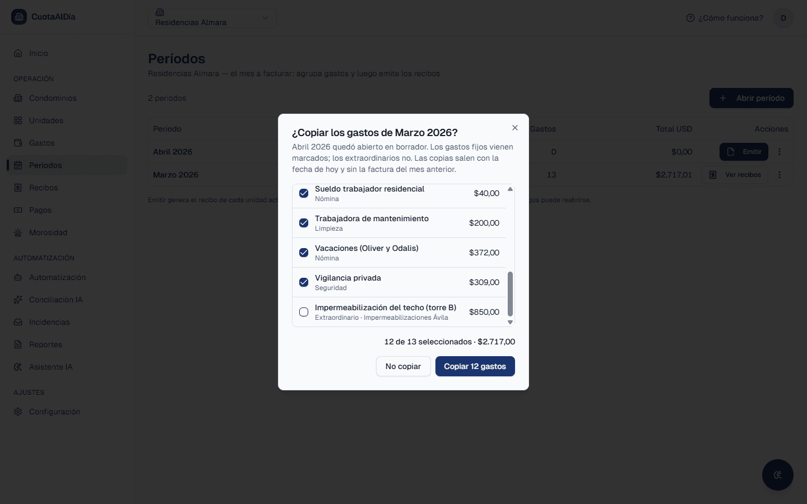Open Incidencias via its inbox icon

pyautogui.click(x=18, y=322)
